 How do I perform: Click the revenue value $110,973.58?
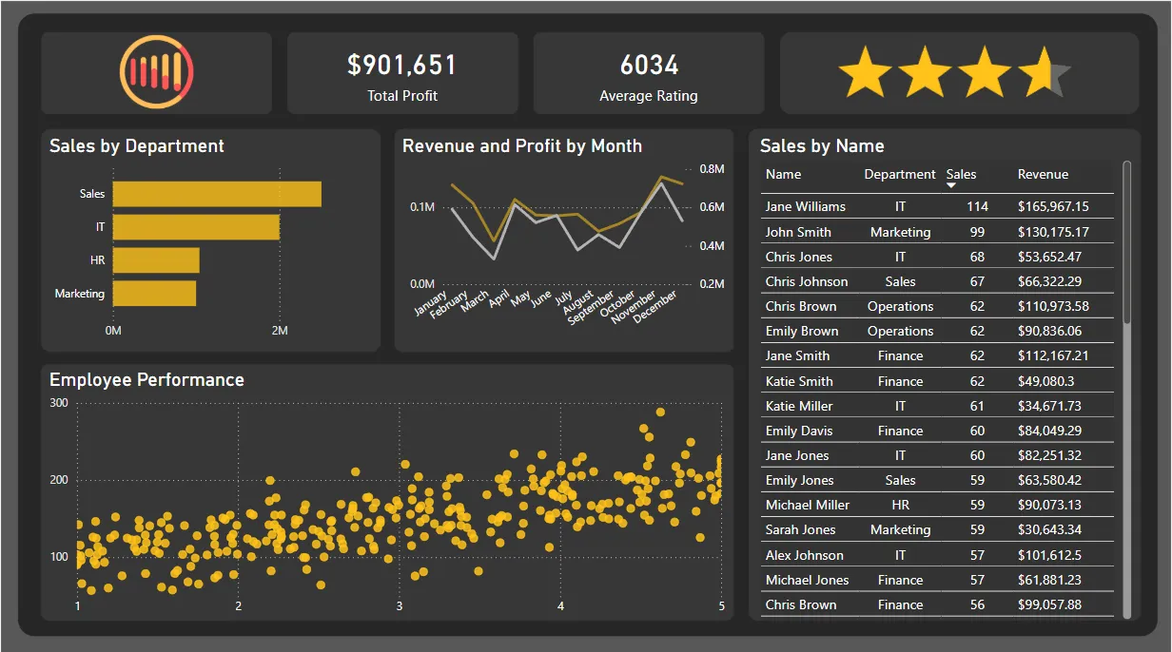[x=1053, y=306]
